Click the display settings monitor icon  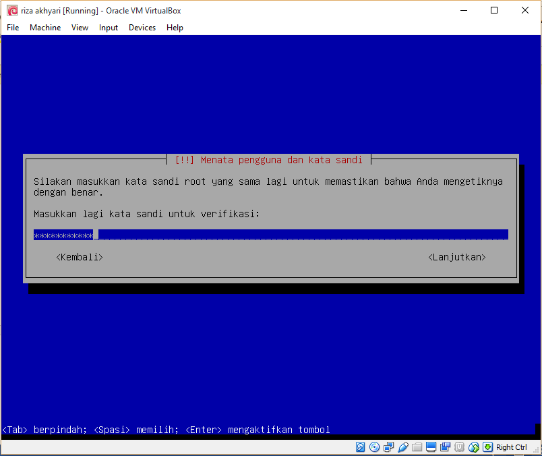click(x=431, y=447)
